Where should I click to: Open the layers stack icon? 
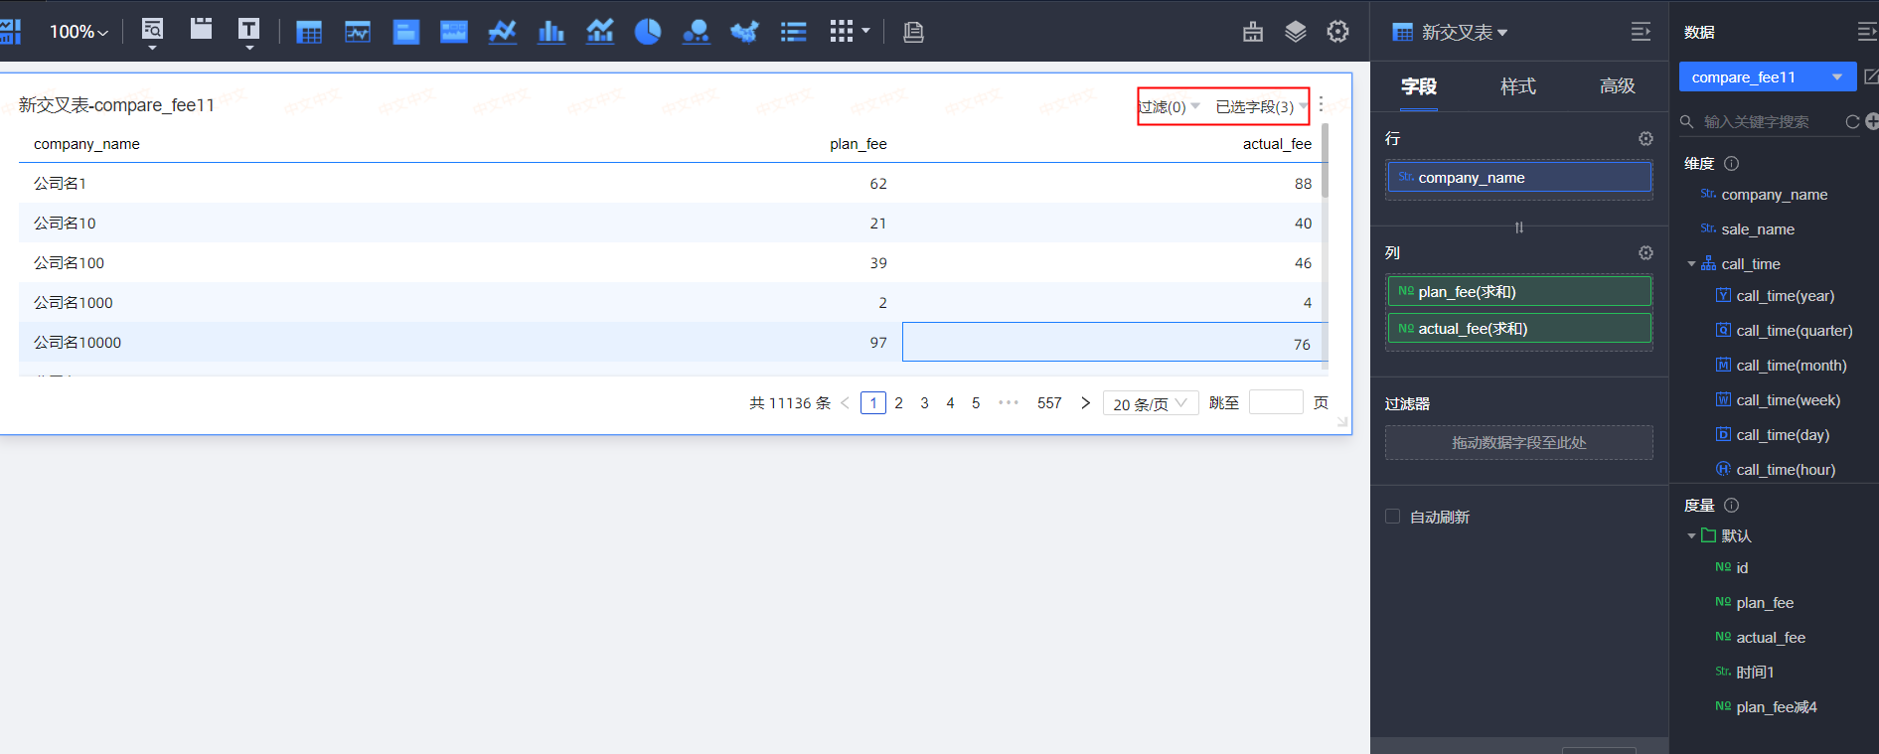point(1295,32)
